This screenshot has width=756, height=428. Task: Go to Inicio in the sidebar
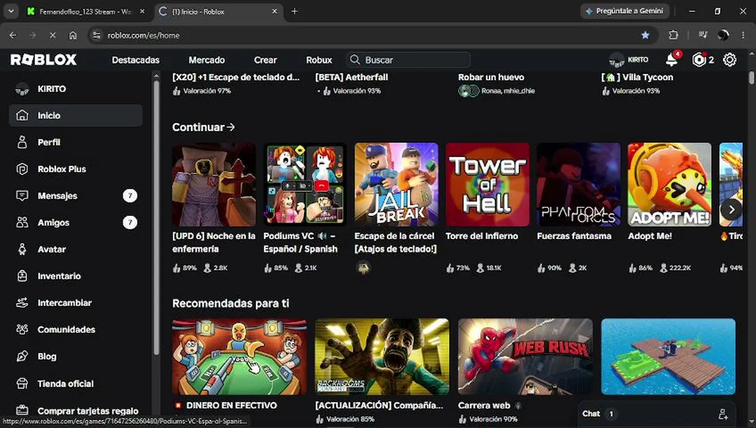tap(75, 115)
